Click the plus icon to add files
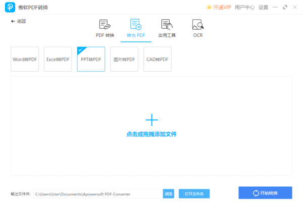This screenshot has height=207, width=303. [151, 120]
